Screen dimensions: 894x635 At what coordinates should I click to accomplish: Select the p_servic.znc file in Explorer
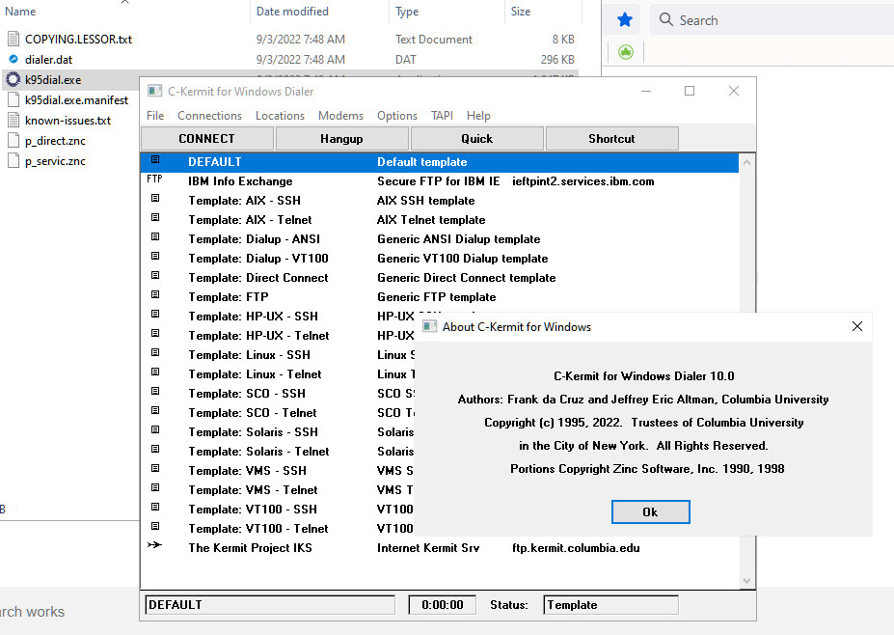(x=55, y=161)
